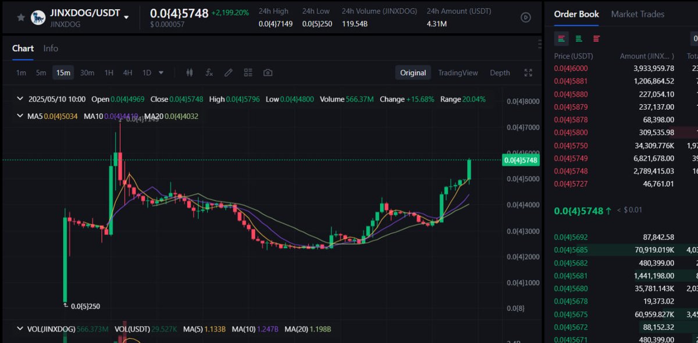Image resolution: width=698 pixels, height=343 pixels.
Task: Click the Price (USDT) column header
Action: [x=573, y=56]
